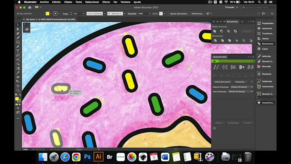Click the Check Document button
Screen dimensions: 291x164
point(222,82)
